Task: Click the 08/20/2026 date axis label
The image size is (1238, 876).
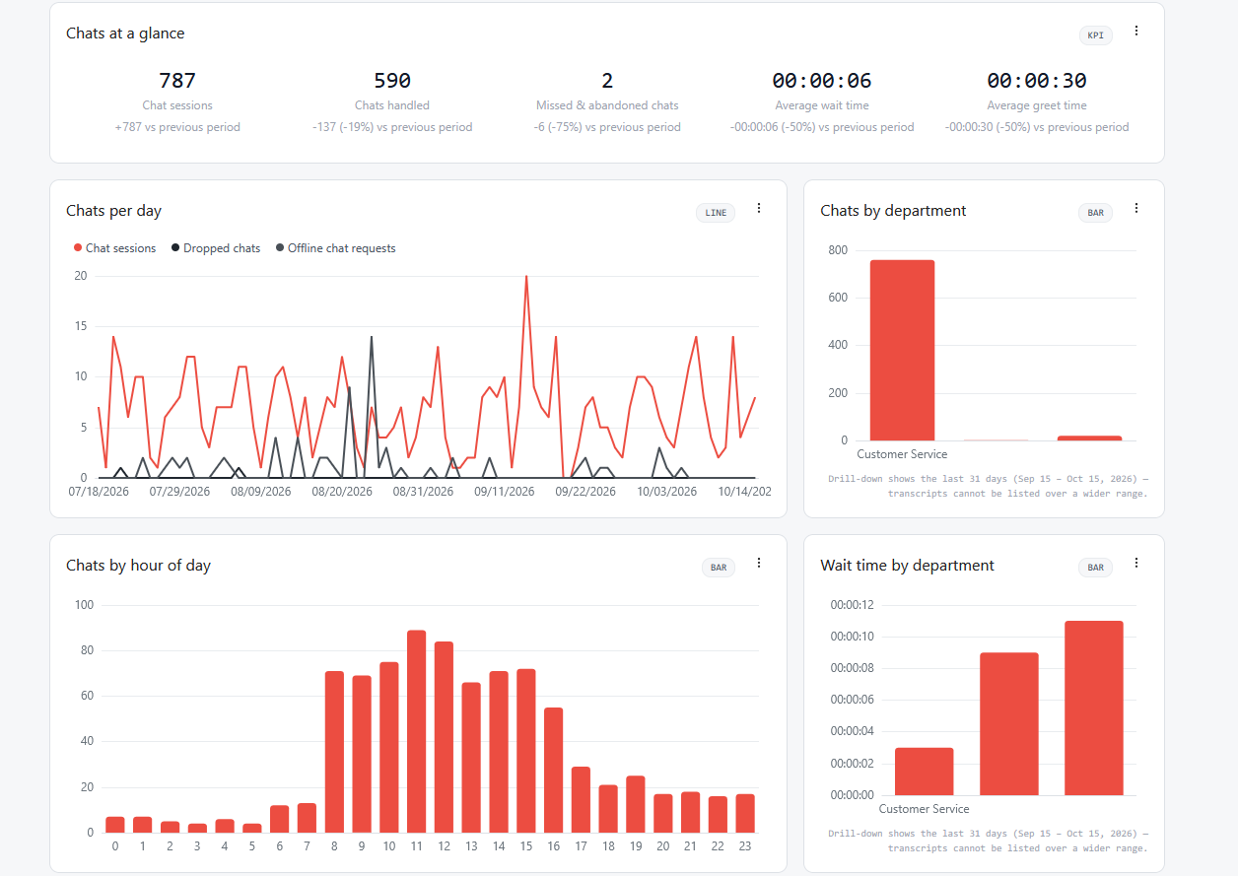Action: pyautogui.click(x=342, y=491)
